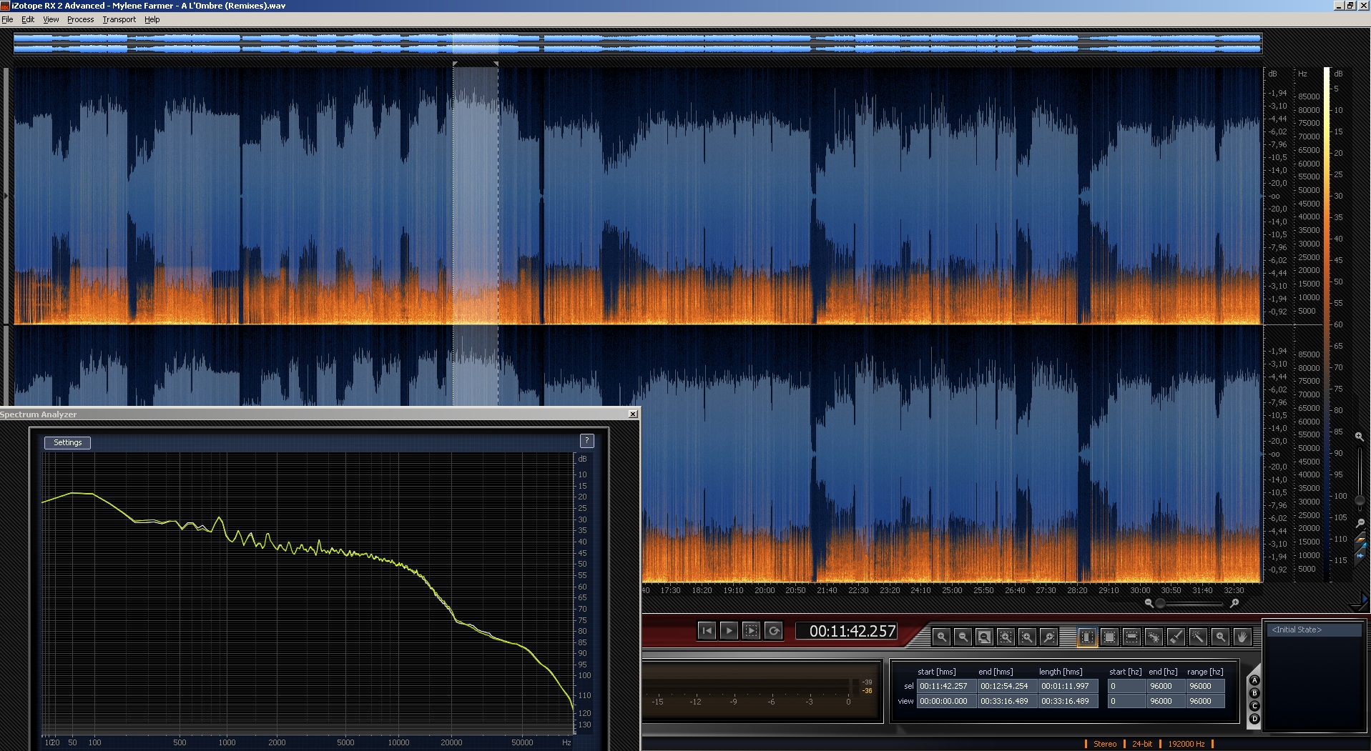Click the blue waveform view icon

[x=1360, y=555]
